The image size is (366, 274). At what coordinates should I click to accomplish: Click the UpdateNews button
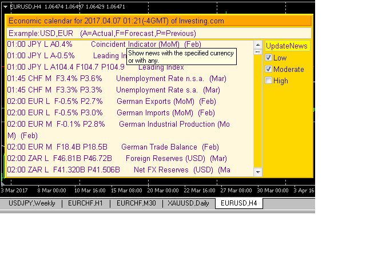(x=287, y=46)
